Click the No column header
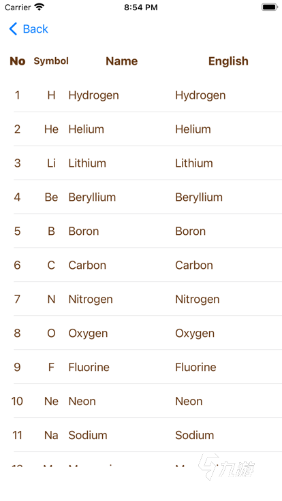282x501 pixels. pos(18,61)
